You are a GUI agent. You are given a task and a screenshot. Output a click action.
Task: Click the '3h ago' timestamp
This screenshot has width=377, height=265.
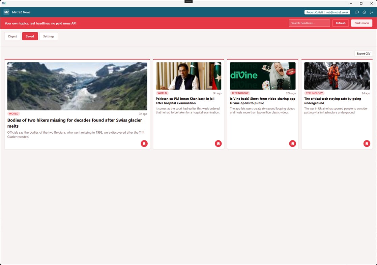click(143, 114)
